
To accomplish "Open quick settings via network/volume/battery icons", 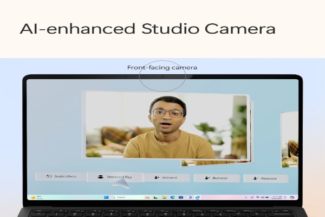I will 263,197.
